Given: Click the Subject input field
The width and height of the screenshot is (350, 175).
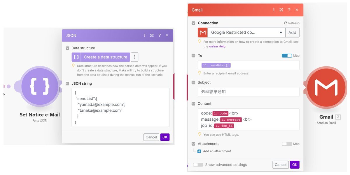Looking at the screenshot, I should (249, 92).
